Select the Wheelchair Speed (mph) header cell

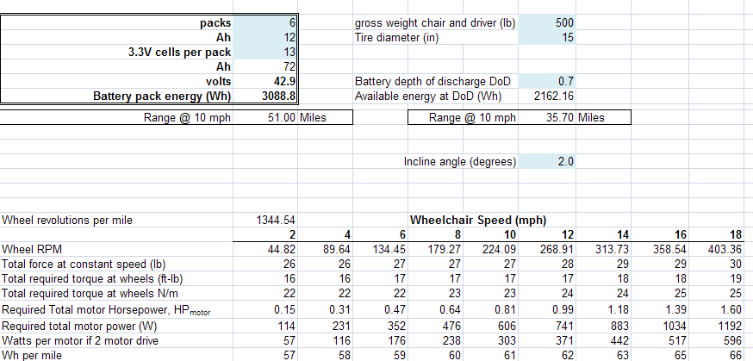coord(477,221)
